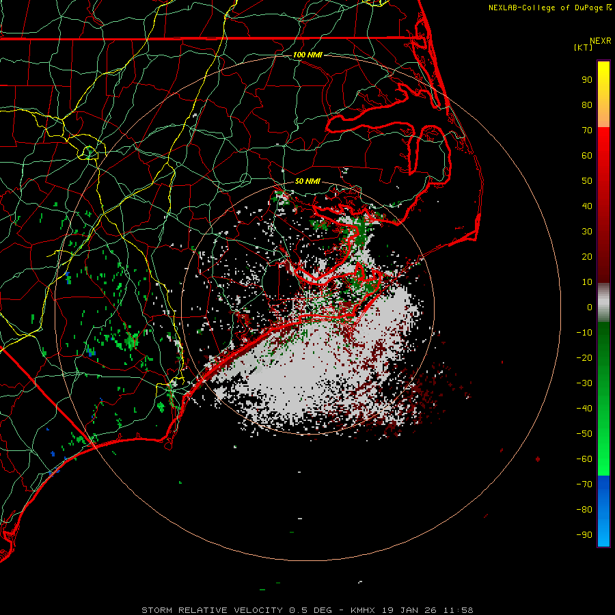Select the -20 value on the velocity scale

584,358
